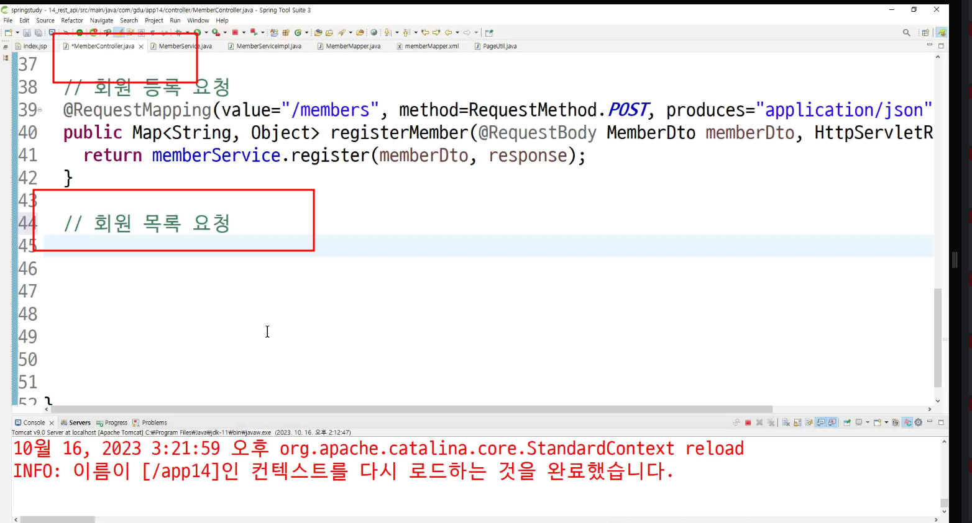Switch to the MemberServiceImpl.java editor tab
The height and width of the screenshot is (523, 972).
(x=265, y=46)
